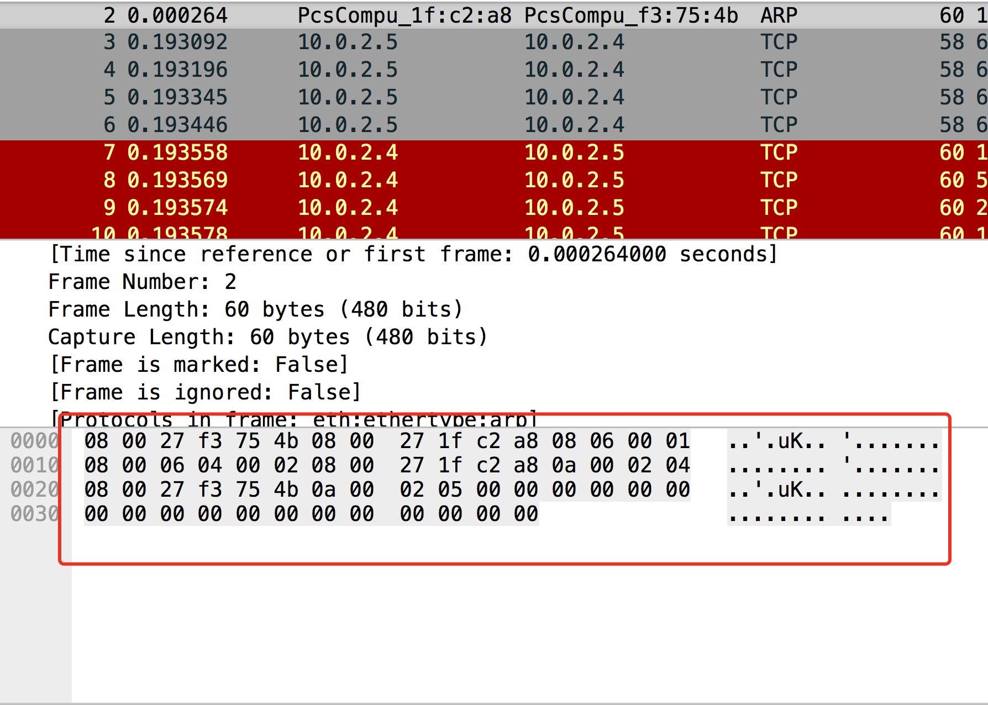Screen dimensions: 988x705
Task: Click ASCII text of row 0000
Action: click(834, 441)
